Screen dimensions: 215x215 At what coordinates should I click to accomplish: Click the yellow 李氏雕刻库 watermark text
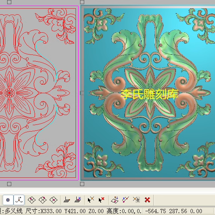[150, 94]
